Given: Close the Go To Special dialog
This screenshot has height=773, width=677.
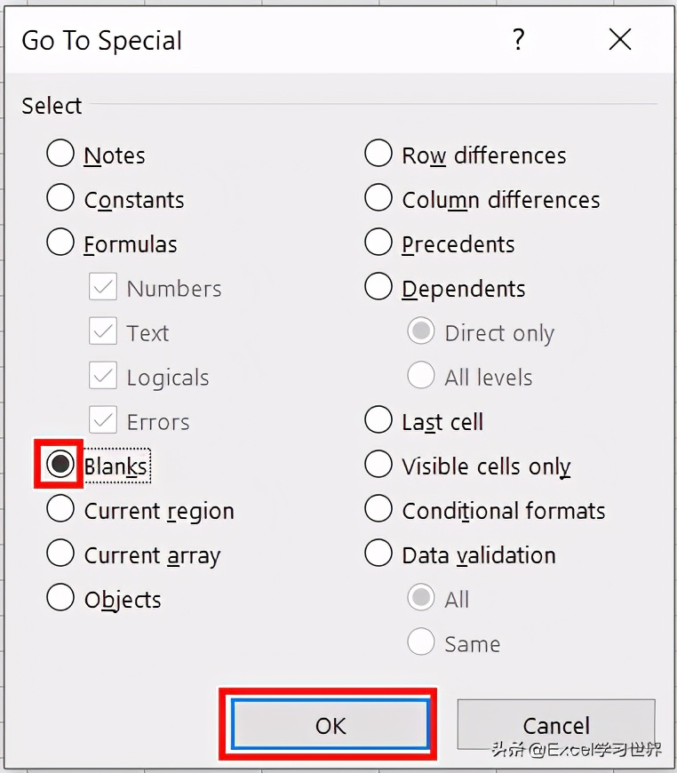Looking at the screenshot, I should click(619, 40).
